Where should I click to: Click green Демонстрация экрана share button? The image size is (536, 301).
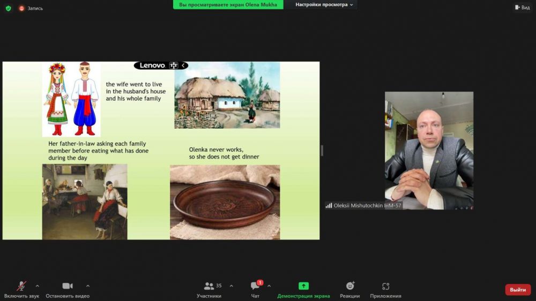303,289
